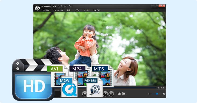Minimize the Blu-ray player window
Screen dimensions: 197x103
point(153,6)
